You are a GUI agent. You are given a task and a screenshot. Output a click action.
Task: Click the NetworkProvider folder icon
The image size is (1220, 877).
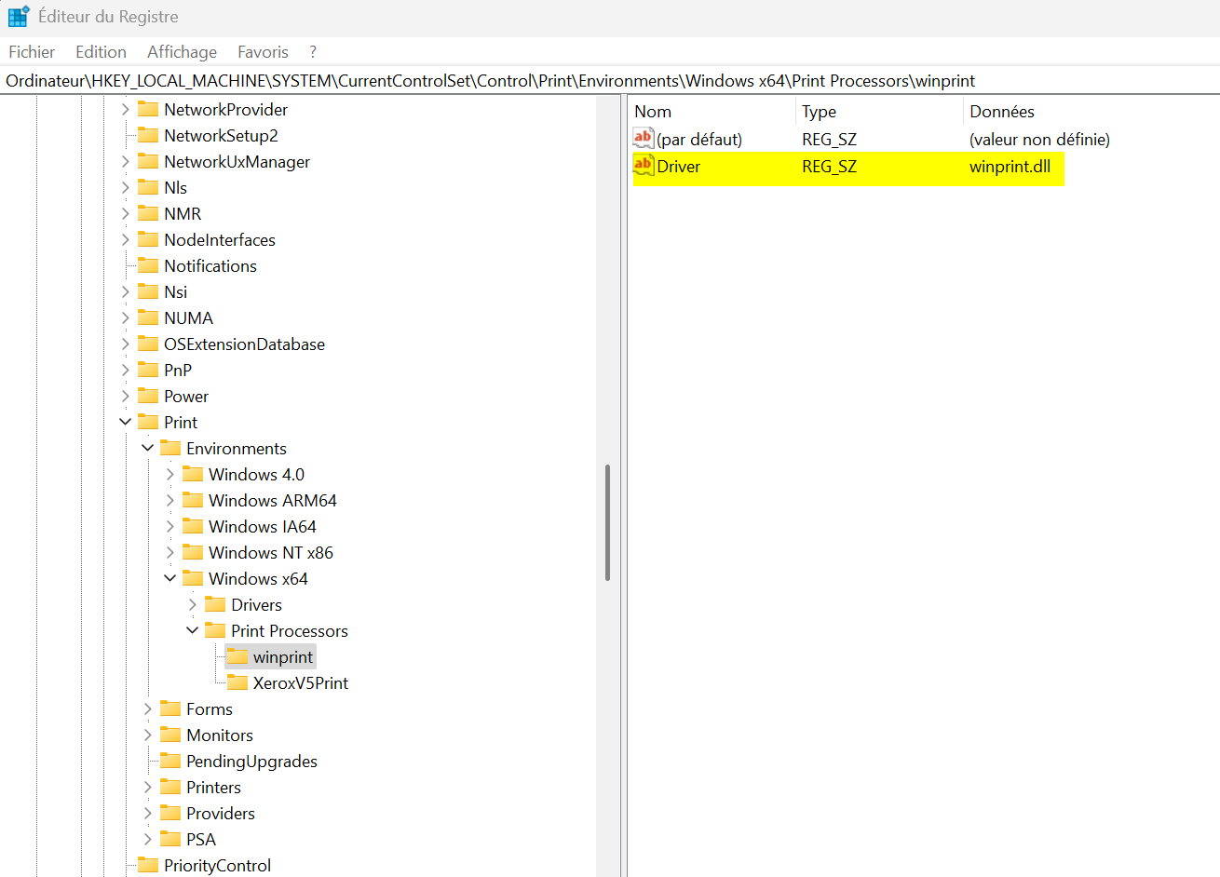[148, 109]
